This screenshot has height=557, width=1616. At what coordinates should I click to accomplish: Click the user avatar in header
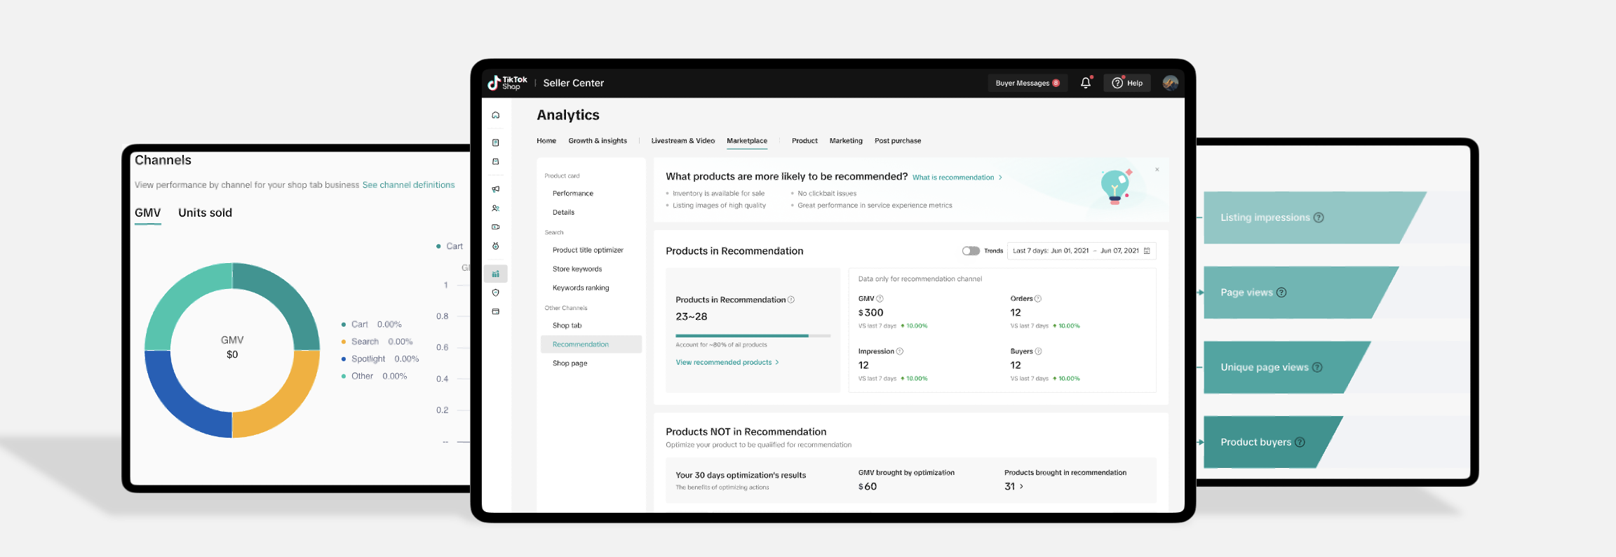point(1170,83)
